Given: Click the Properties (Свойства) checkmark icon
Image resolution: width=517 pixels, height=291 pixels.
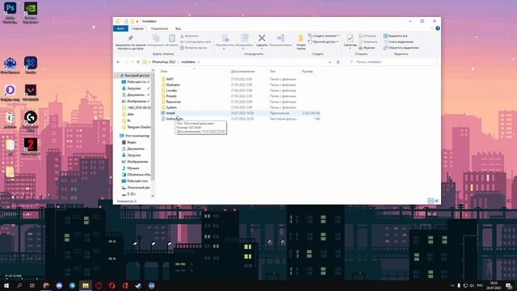Looking at the screenshot, I should (x=350, y=38).
